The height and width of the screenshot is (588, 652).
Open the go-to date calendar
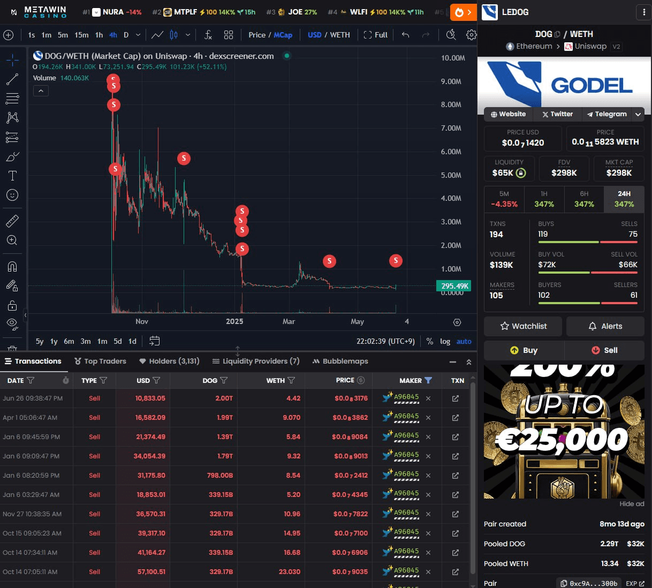pyautogui.click(x=155, y=341)
